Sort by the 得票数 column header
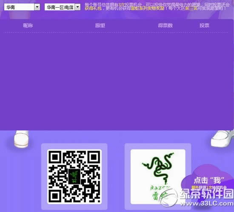Screen dimensions: 234x212 [x=166, y=26]
